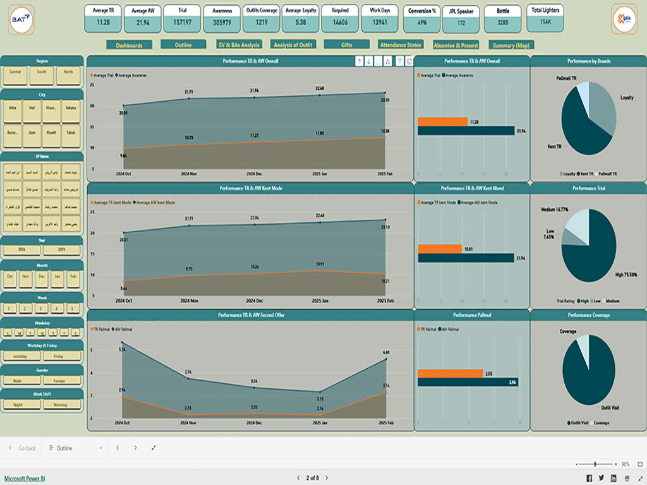Select South region filter
The image size is (647, 485).
tap(42, 76)
